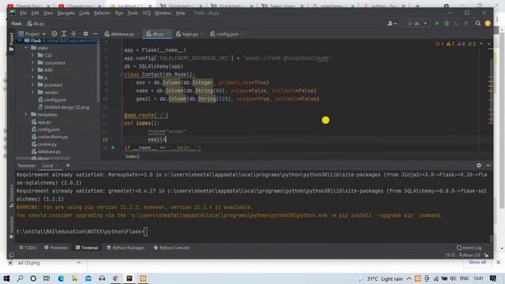Open Windows taskbar search

pos(20,278)
